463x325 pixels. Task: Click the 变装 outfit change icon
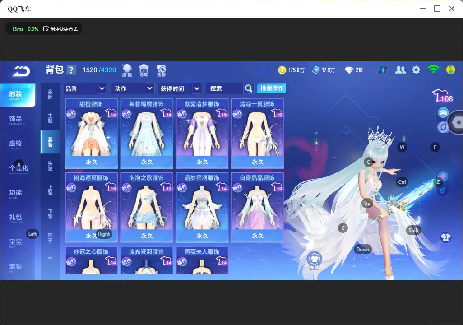(x=314, y=260)
